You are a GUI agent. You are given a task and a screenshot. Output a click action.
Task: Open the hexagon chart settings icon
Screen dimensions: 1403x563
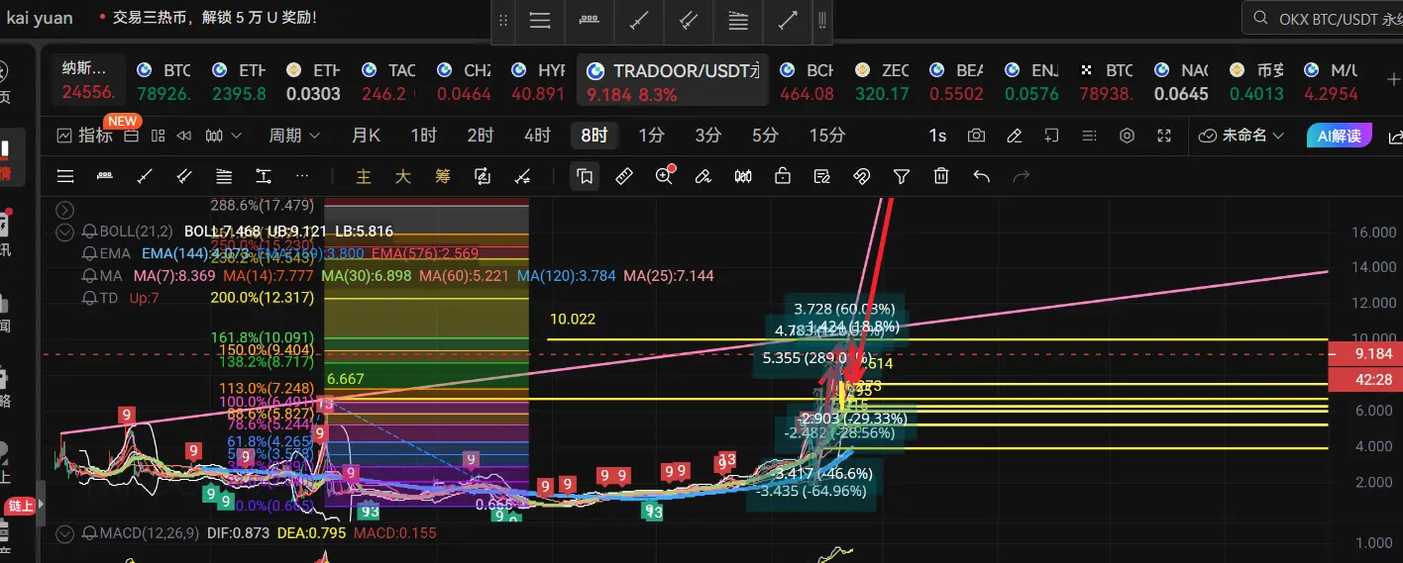(x=1127, y=136)
